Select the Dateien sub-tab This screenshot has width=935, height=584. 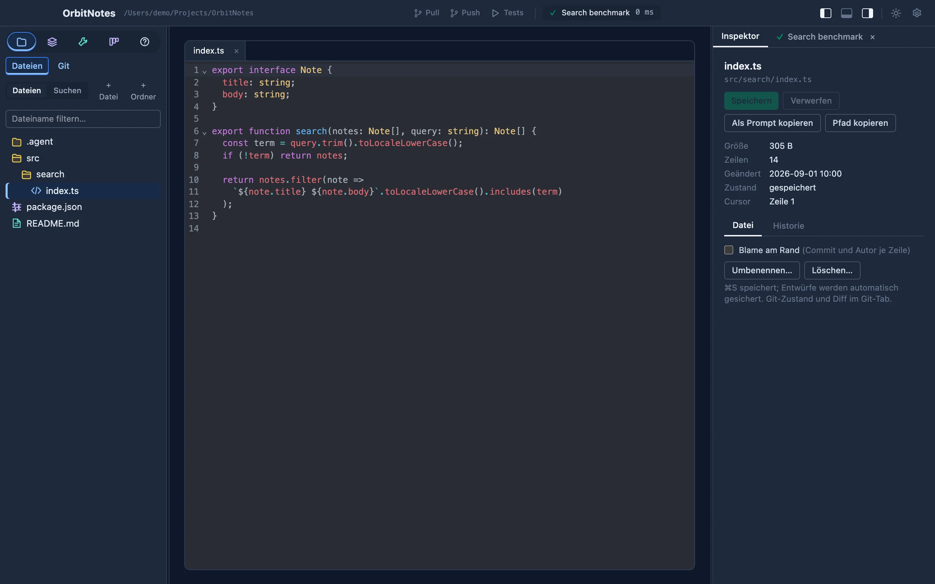[27, 91]
